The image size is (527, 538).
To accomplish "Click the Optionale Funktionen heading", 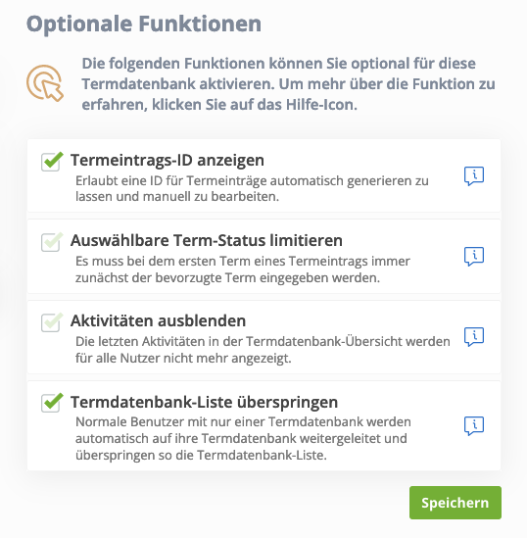I will coord(144,24).
